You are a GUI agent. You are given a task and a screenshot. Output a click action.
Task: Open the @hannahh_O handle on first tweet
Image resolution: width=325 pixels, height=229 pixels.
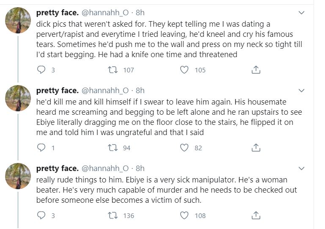coord(105,13)
